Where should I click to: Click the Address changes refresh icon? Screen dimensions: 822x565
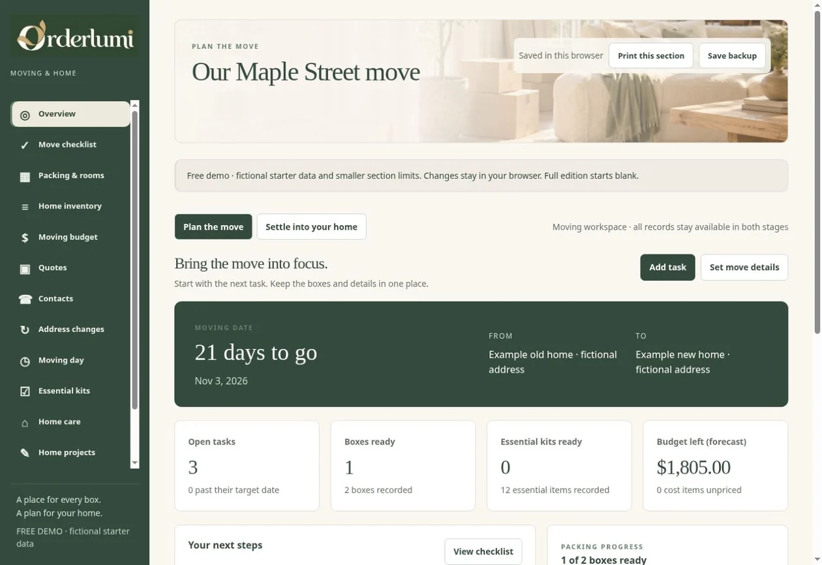pos(25,330)
